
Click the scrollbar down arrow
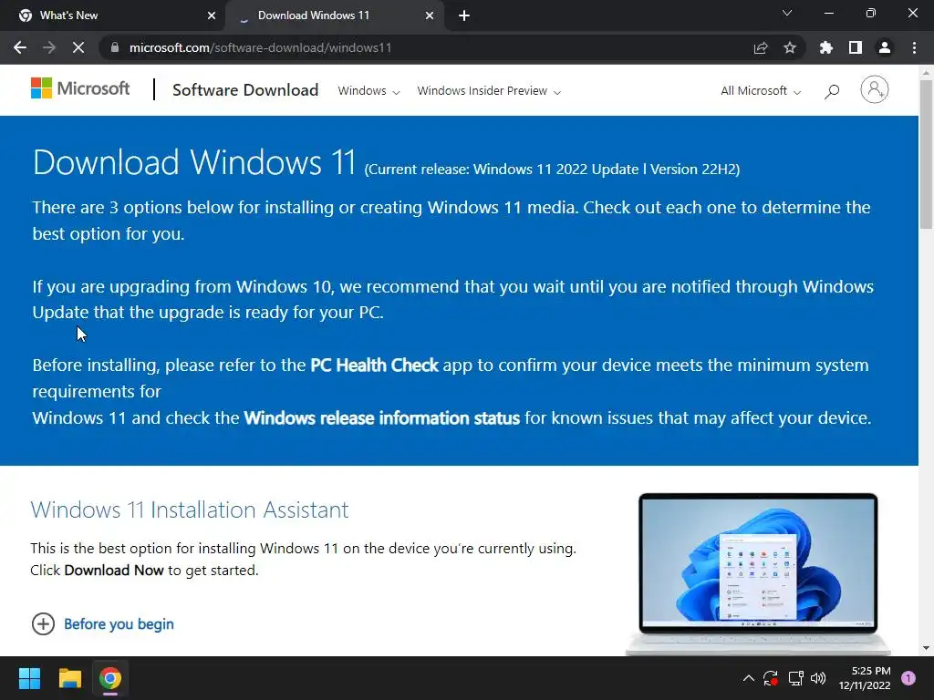coord(926,648)
